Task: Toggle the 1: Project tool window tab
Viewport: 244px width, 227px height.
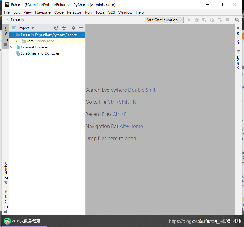Action: (6, 37)
